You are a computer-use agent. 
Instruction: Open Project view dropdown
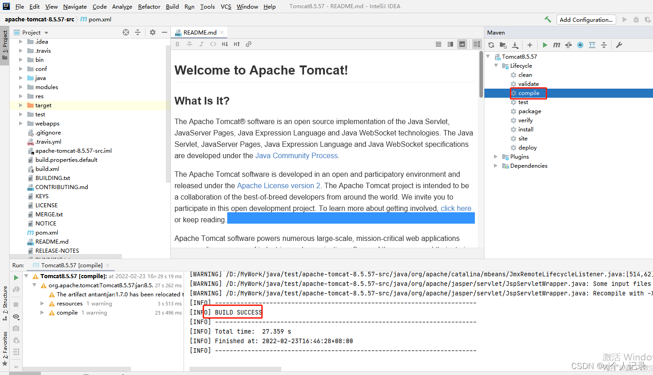point(46,33)
